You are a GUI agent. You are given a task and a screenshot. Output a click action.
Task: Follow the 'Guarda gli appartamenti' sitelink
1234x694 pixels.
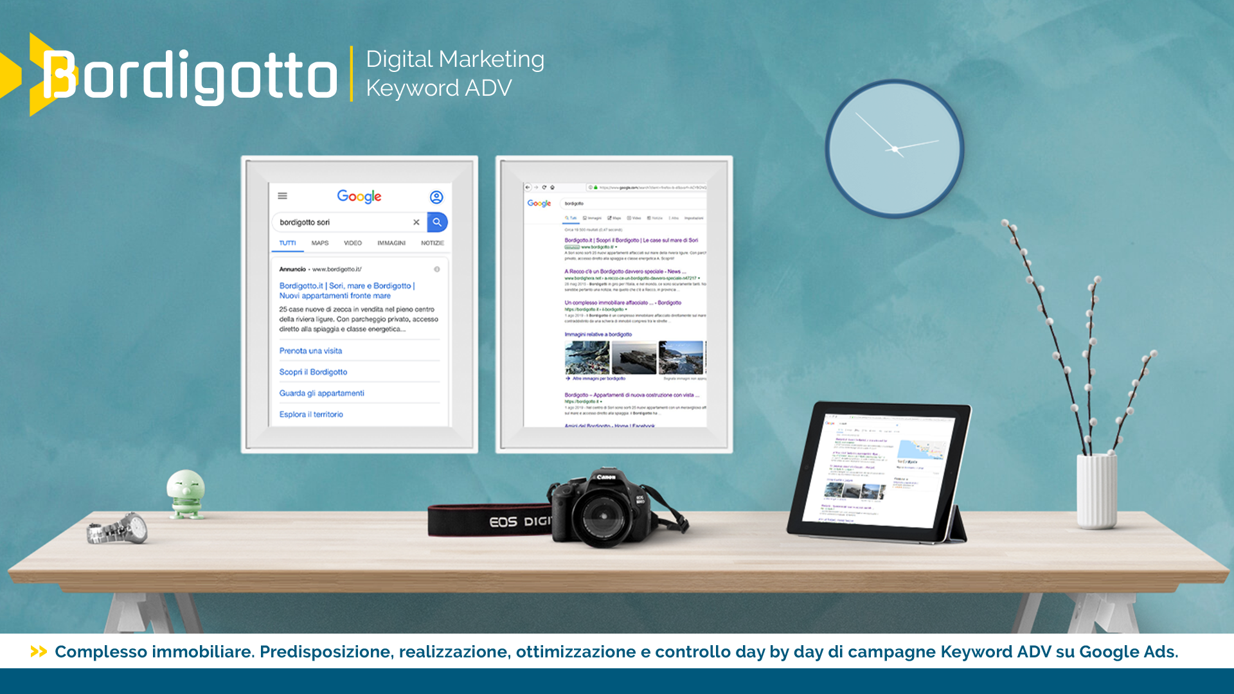point(321,393)
